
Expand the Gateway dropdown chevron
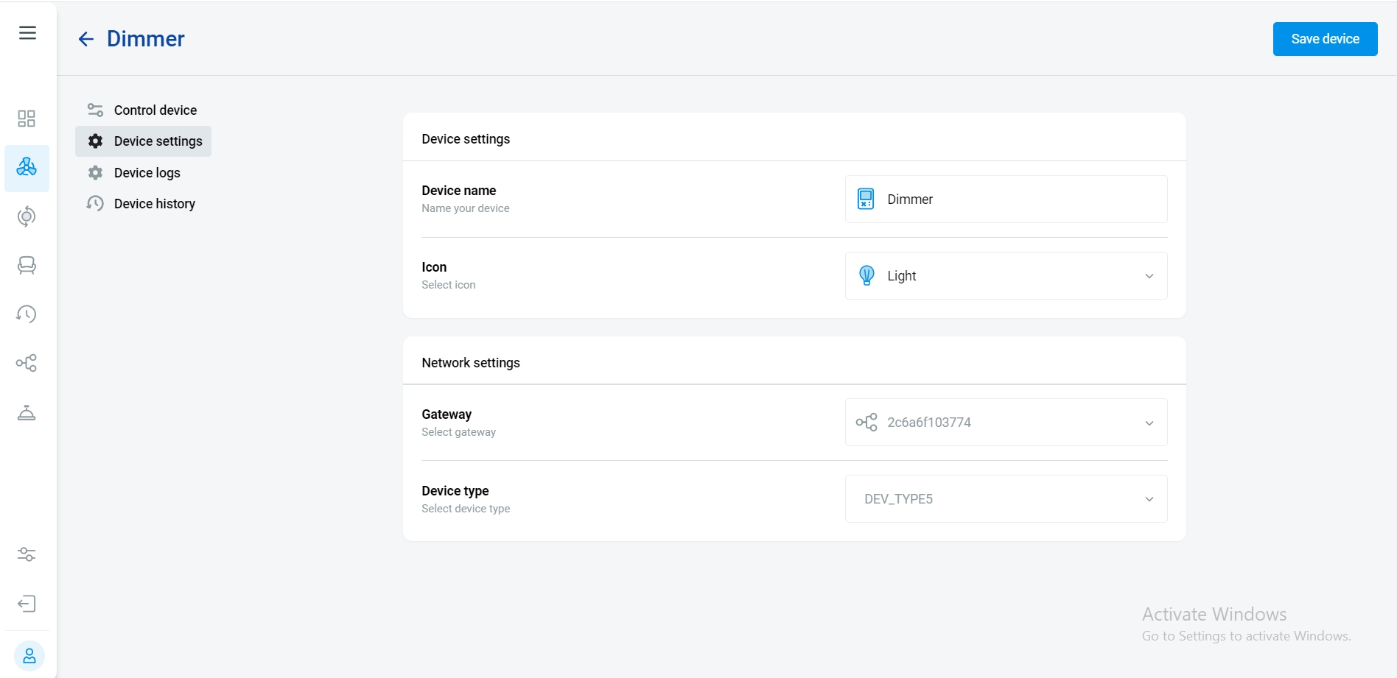coord(1149,423)
